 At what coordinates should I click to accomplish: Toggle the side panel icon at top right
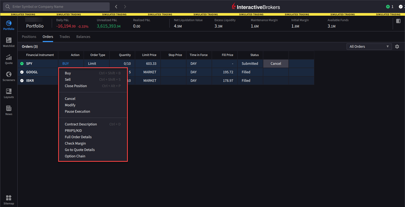click(398, 21)
